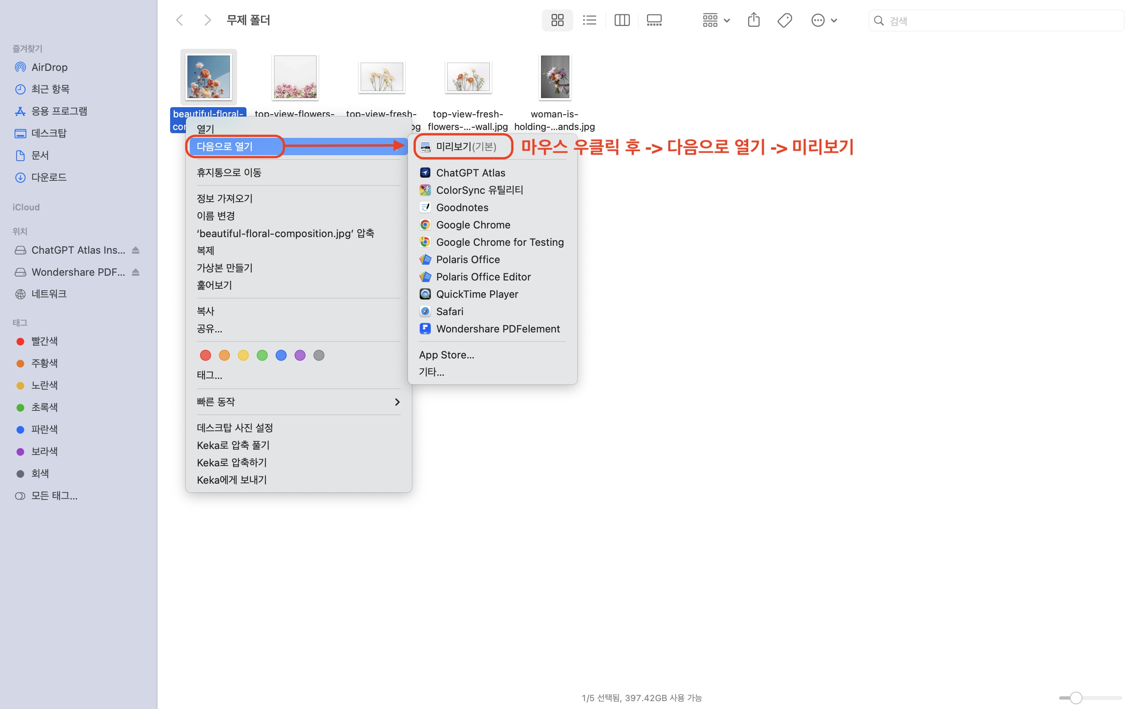Open 다운로드 in the sidebar
1134x709 pixels.
click(x=49, y=177)
